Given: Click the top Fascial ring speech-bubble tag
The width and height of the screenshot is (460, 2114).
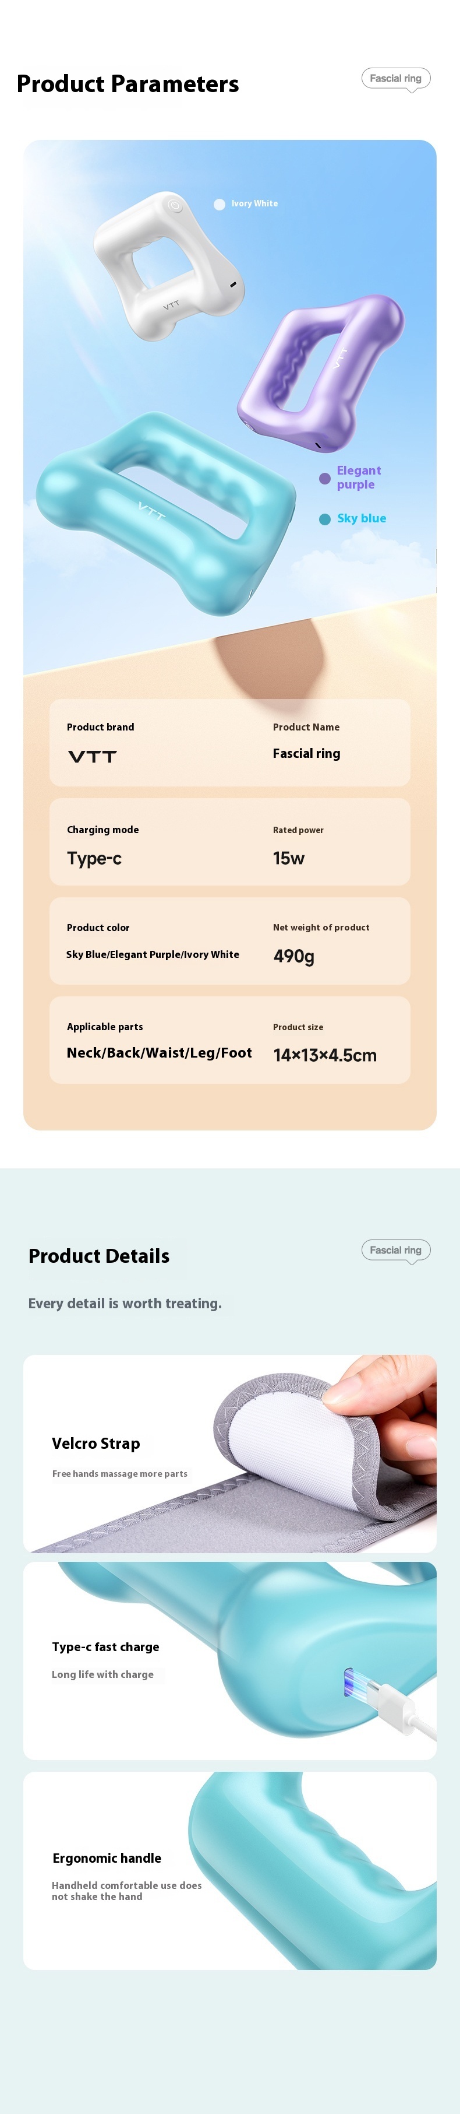Looking at the screenshot, I should click(x=396, y=79).
